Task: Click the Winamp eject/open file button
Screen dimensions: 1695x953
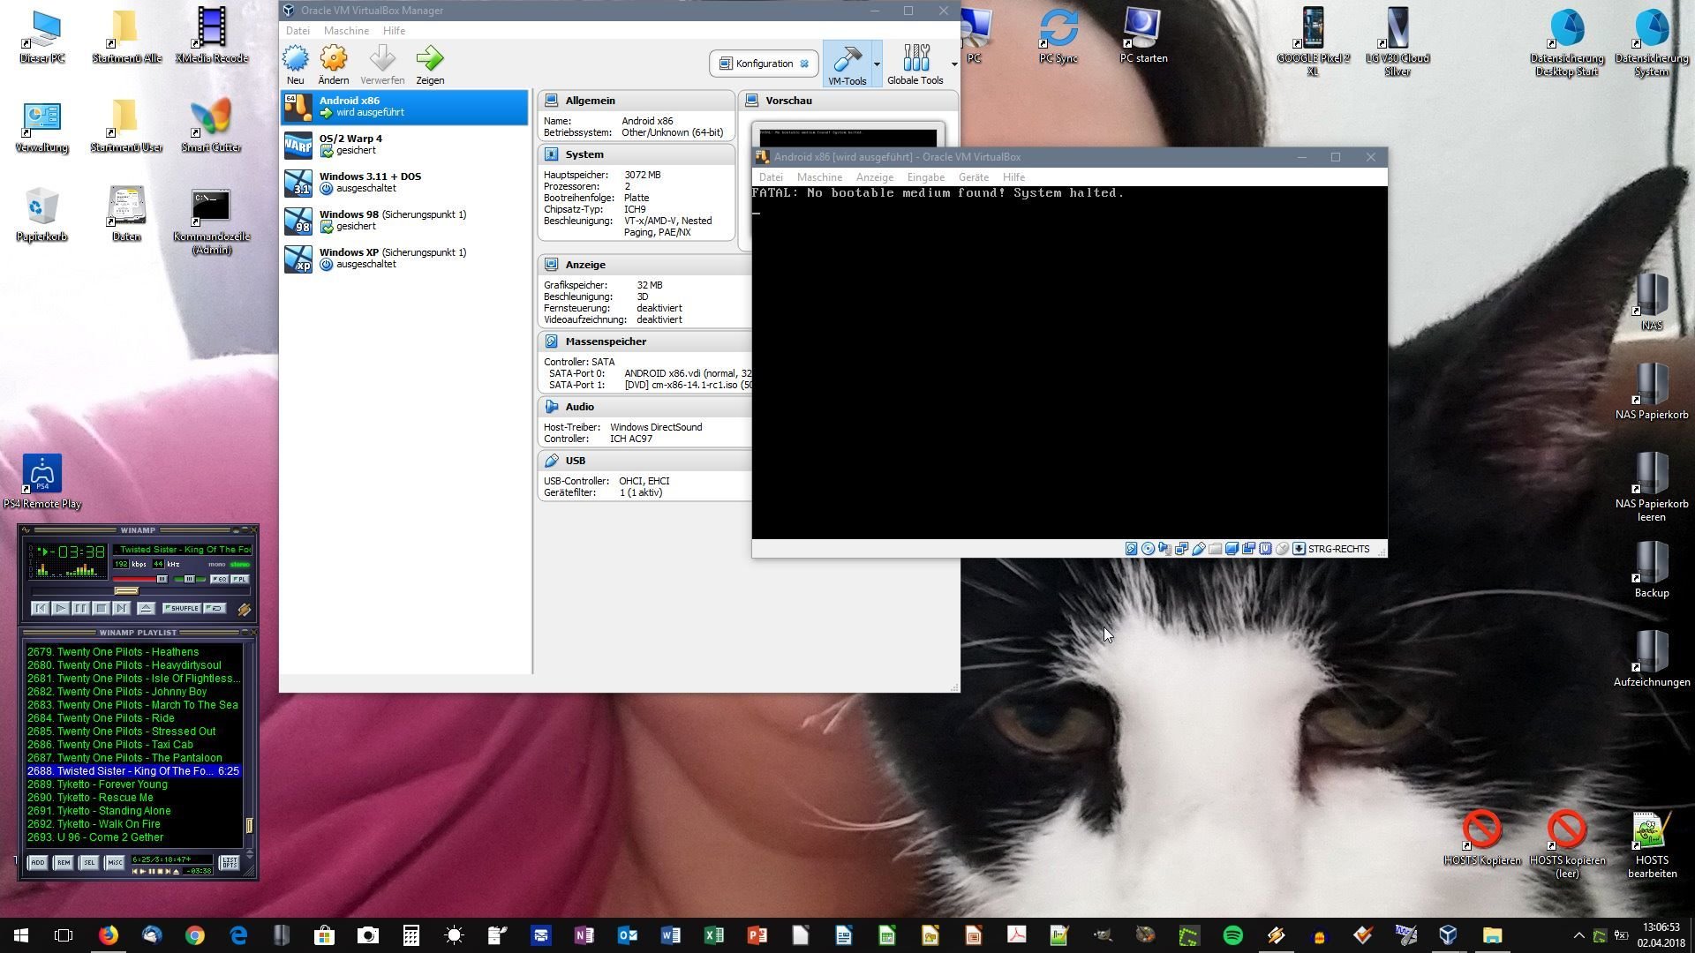Action: [x=147, y=608]
